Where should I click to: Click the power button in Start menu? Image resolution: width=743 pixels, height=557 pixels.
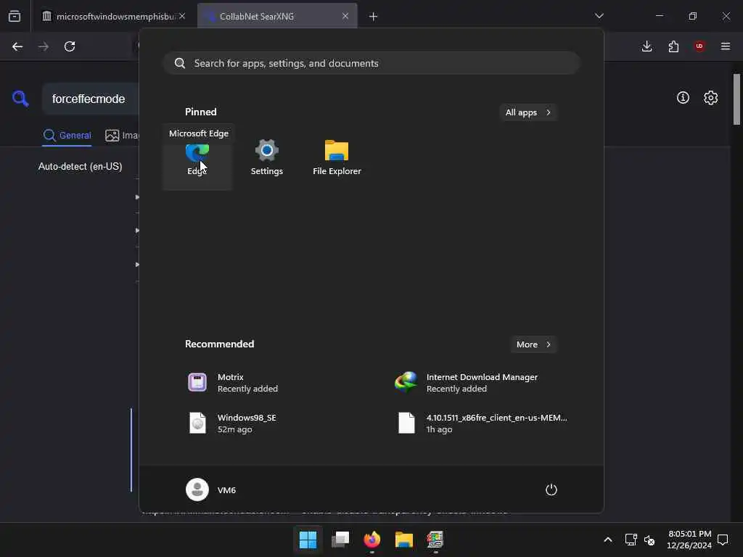[551, 490]
